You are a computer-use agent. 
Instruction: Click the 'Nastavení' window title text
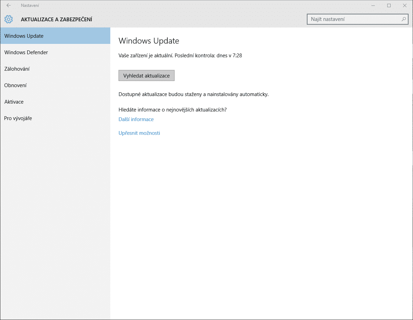(30, 5)
